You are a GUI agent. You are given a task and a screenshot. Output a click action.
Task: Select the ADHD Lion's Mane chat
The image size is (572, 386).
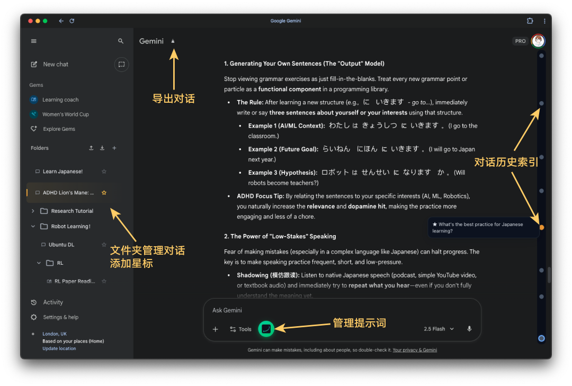coord(68,193)
